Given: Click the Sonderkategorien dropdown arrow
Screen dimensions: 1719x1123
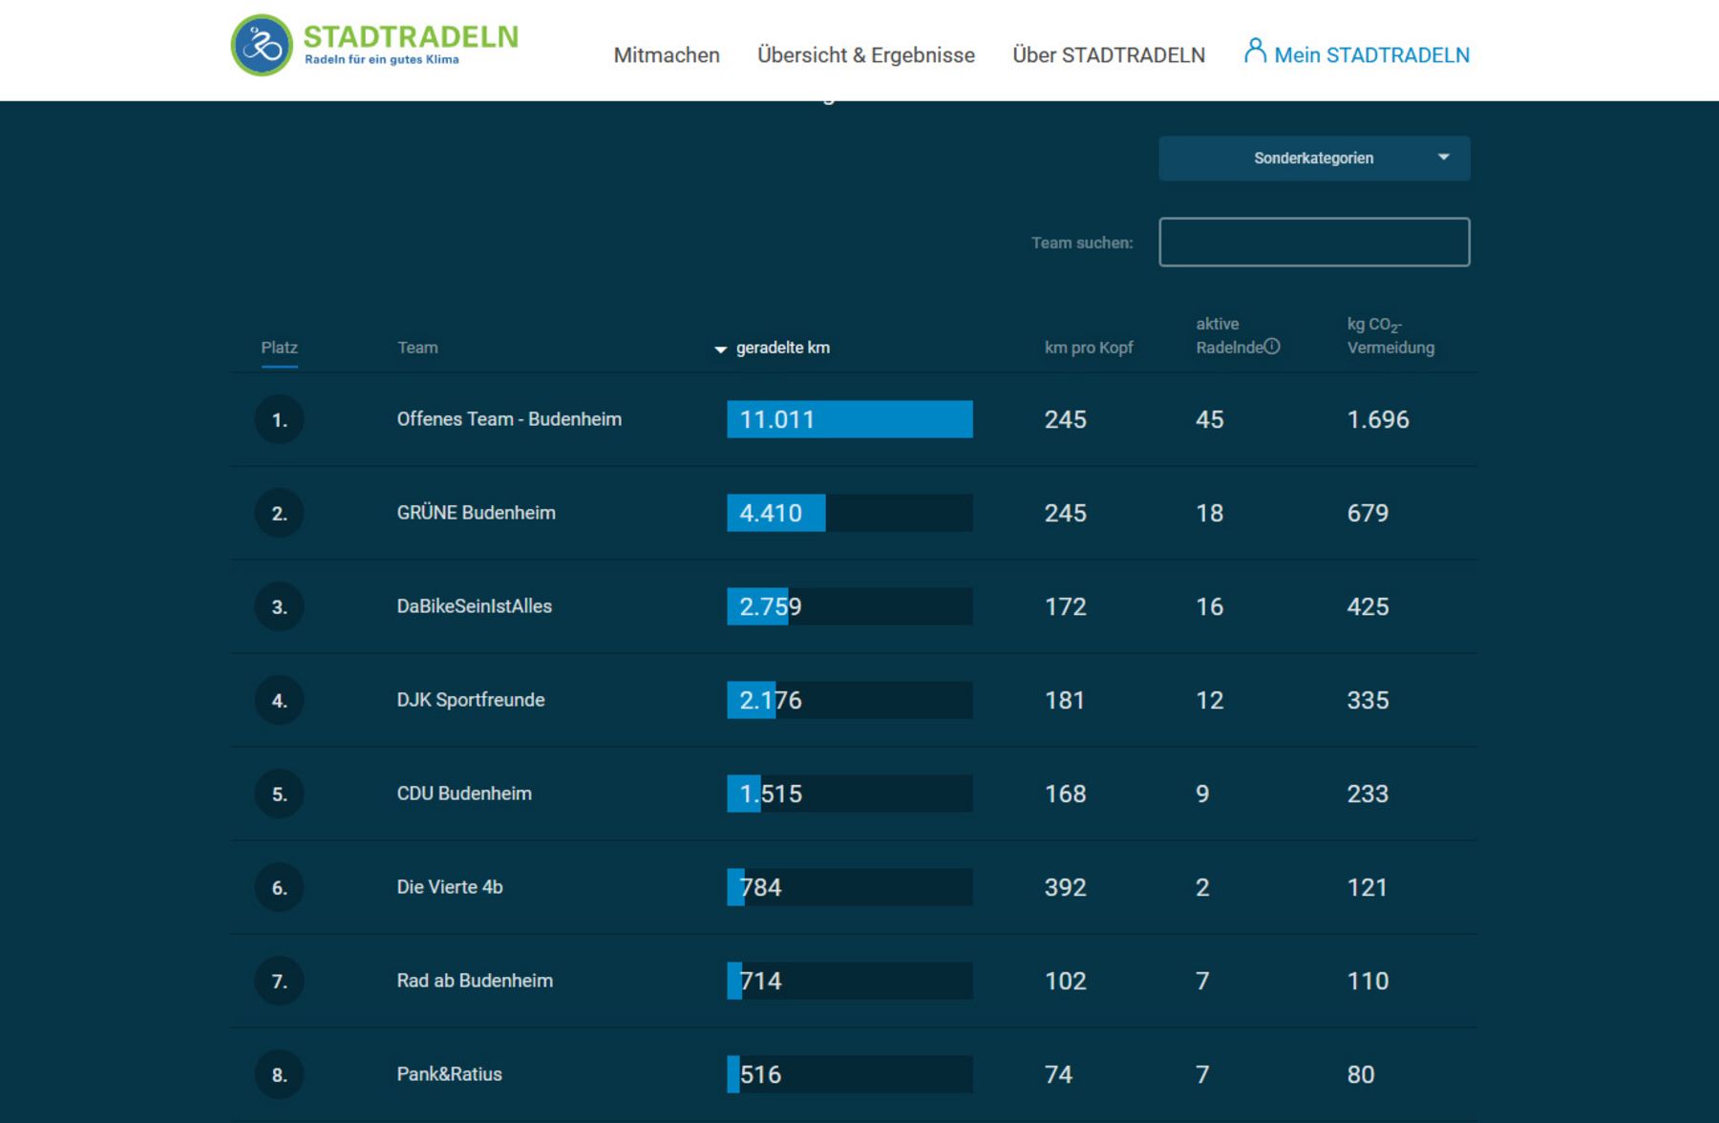Looking at the screenshot, I should click(1443, 158).
